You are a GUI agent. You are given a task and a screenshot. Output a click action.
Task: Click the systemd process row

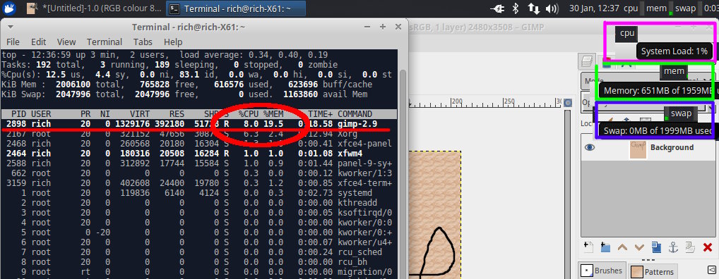pos(199,193)
